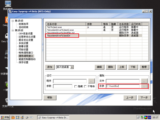This screenshot has height=120, width=160.
Task: Click 删除文件 task type cell
Action: pyautogui.click(x=124, y=33)
